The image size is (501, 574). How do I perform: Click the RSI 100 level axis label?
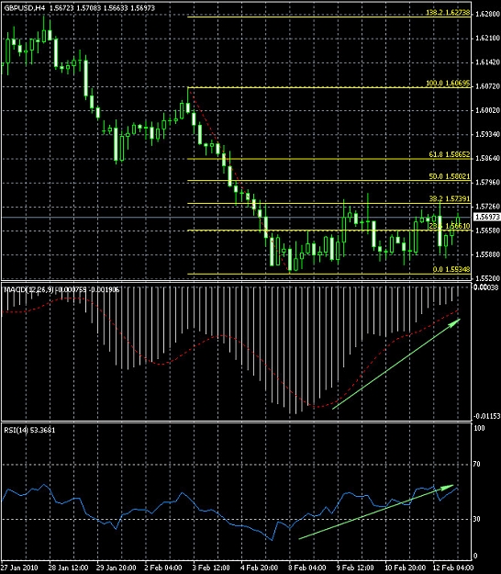coord(479,428)
